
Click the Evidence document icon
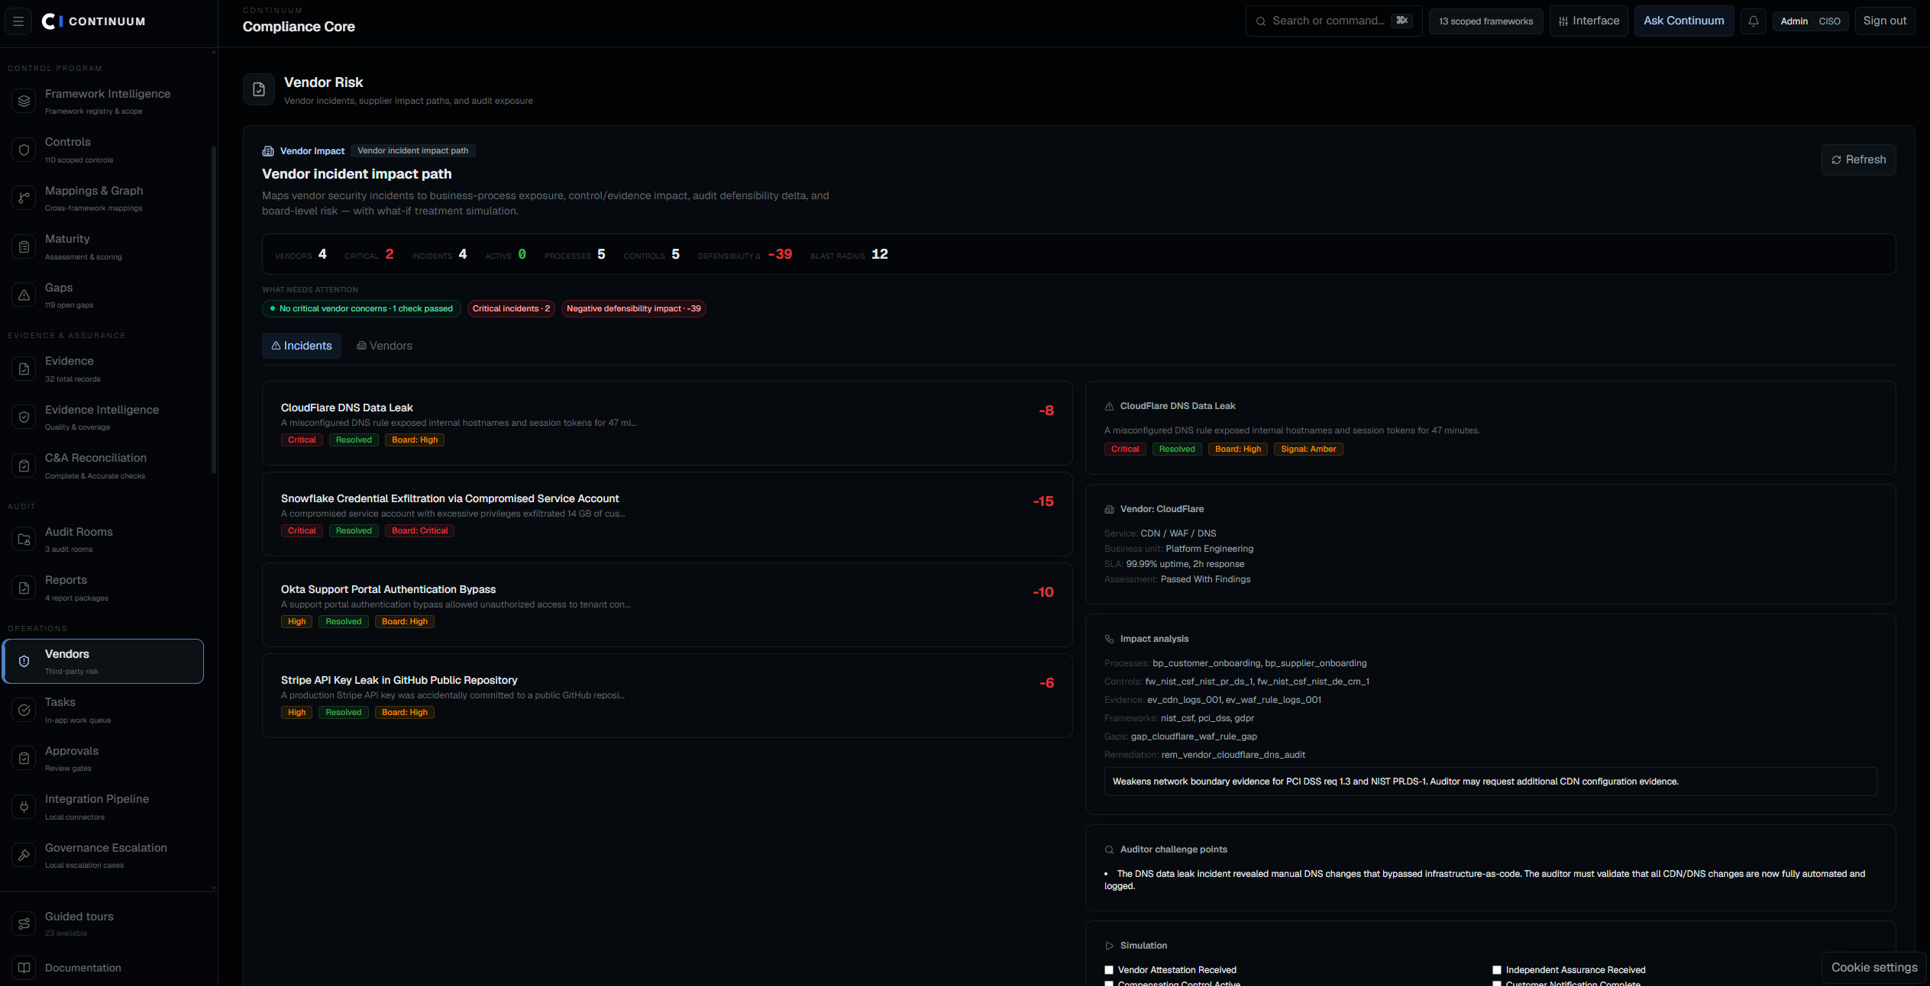point(24,369)
